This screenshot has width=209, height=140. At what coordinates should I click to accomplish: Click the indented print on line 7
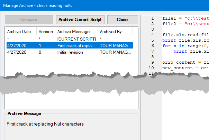point(190,52)
